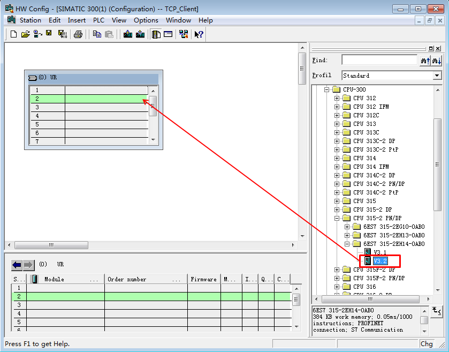This screenshot has height=352, width=449.
Task: Open the Options menu
Action: click(x=146, y=20)
